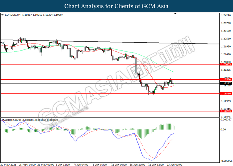Click the 1.21990 price axis value
Screen dimensions: 233x166
(x=226, y=46)
